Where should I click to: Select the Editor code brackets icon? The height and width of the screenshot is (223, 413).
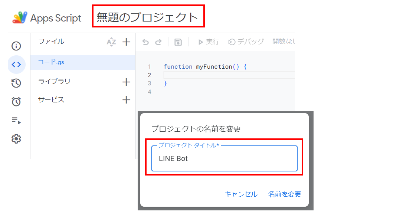(16, 65)
